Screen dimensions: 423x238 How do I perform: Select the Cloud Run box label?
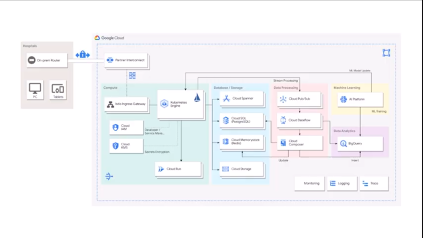point(174,169)
